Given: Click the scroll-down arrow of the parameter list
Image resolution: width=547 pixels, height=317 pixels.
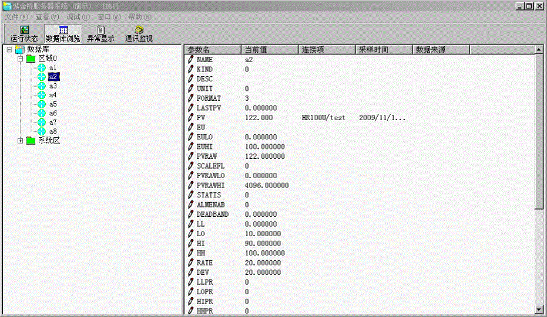Looking at the screenshot, I should click(539, 309).
